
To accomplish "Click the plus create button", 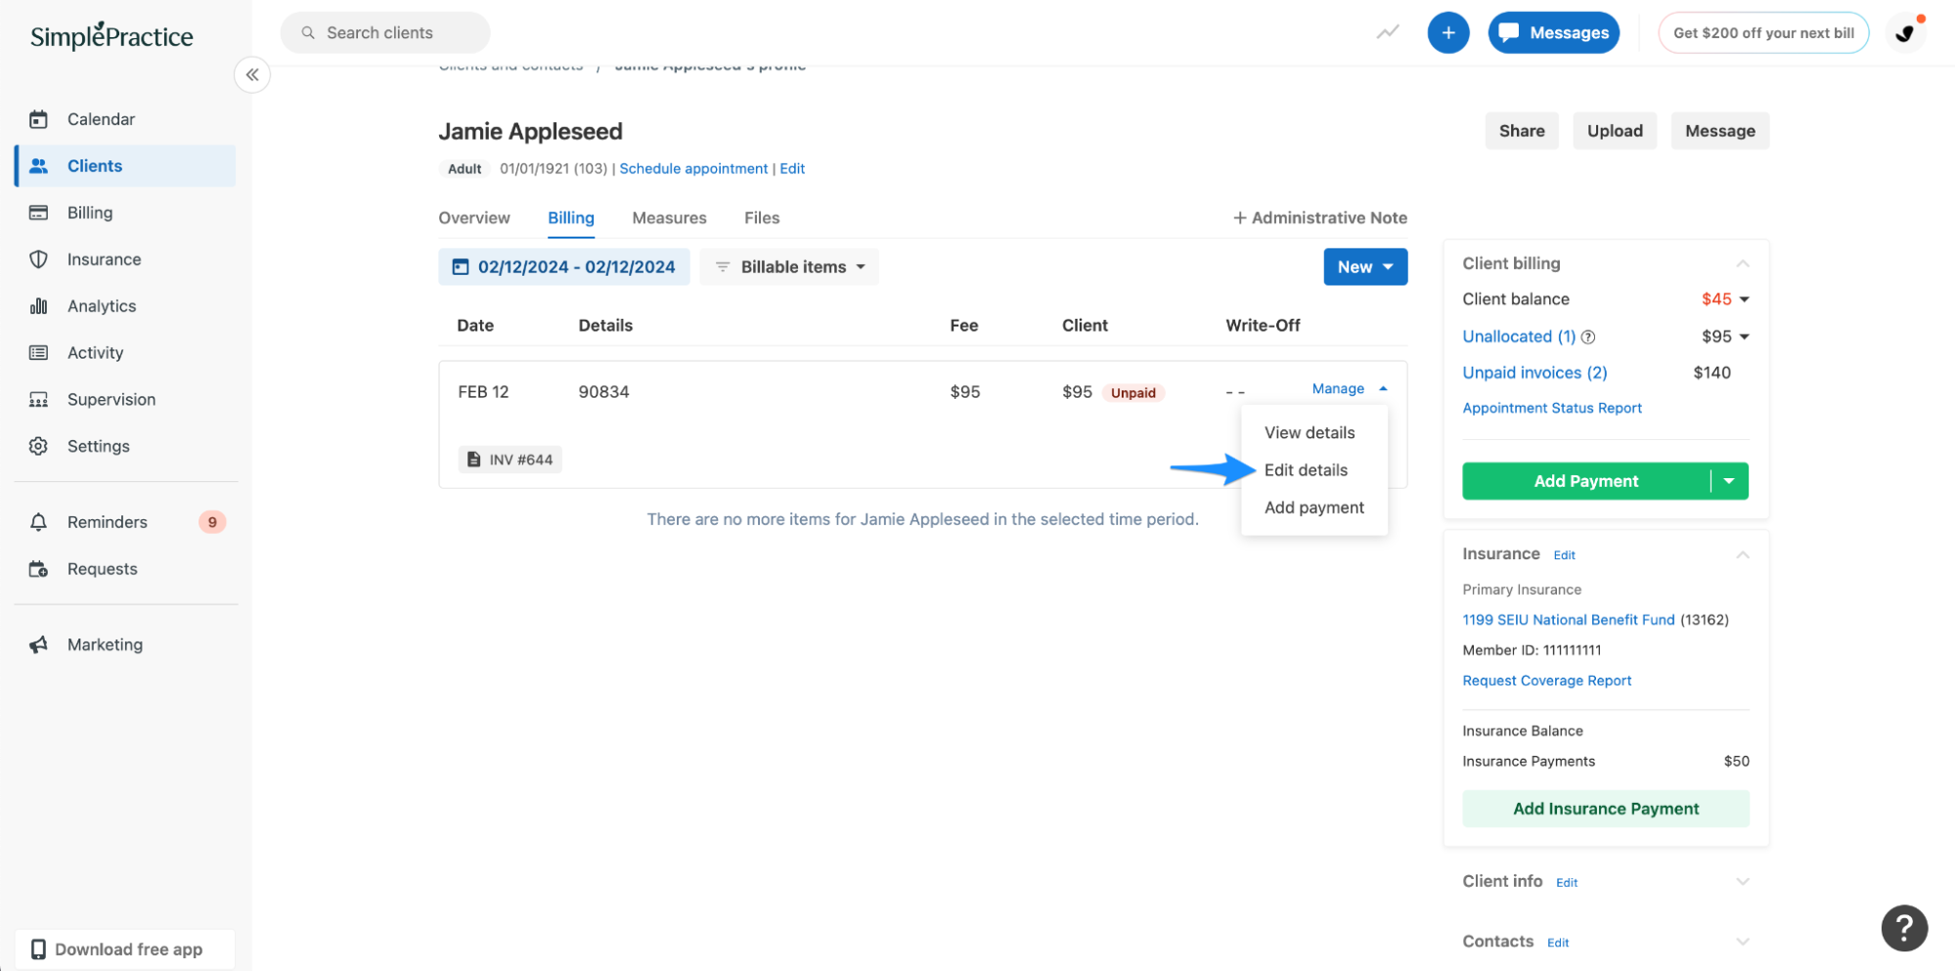I will pyautogui.click(x=1448, y=32).
